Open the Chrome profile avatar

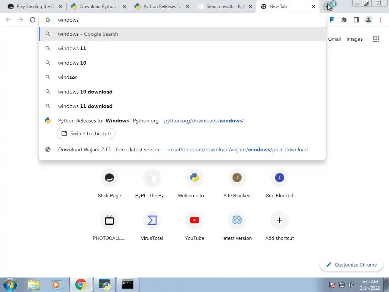[368, 20]
